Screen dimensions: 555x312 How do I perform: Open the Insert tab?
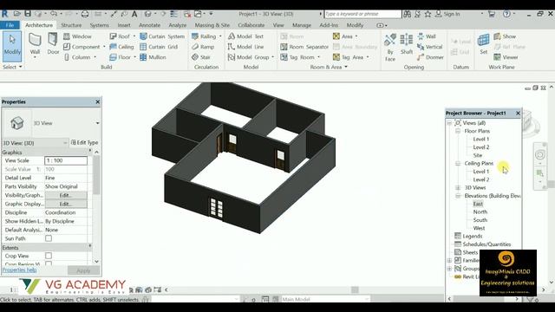124,25
